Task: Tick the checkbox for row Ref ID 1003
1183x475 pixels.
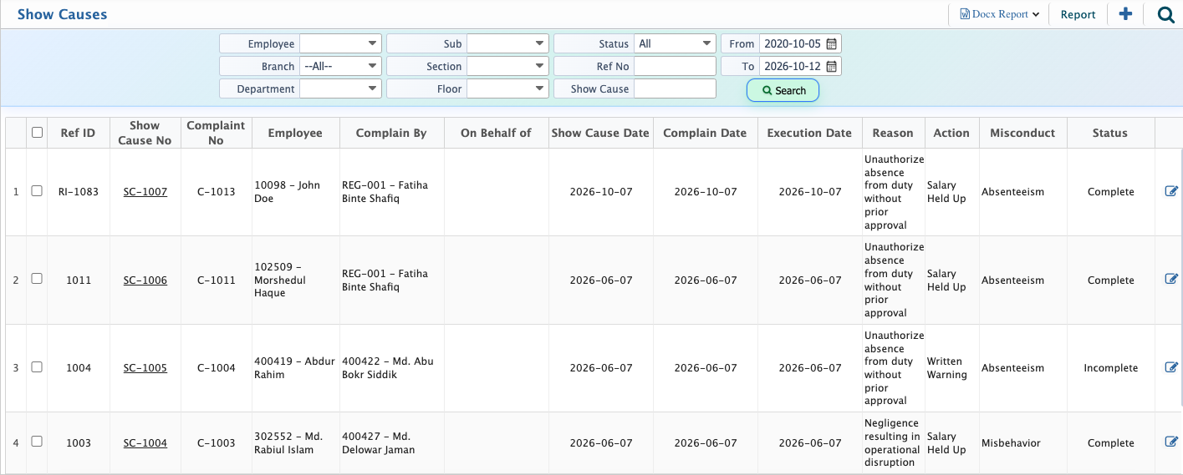Action: click(37, 442)
